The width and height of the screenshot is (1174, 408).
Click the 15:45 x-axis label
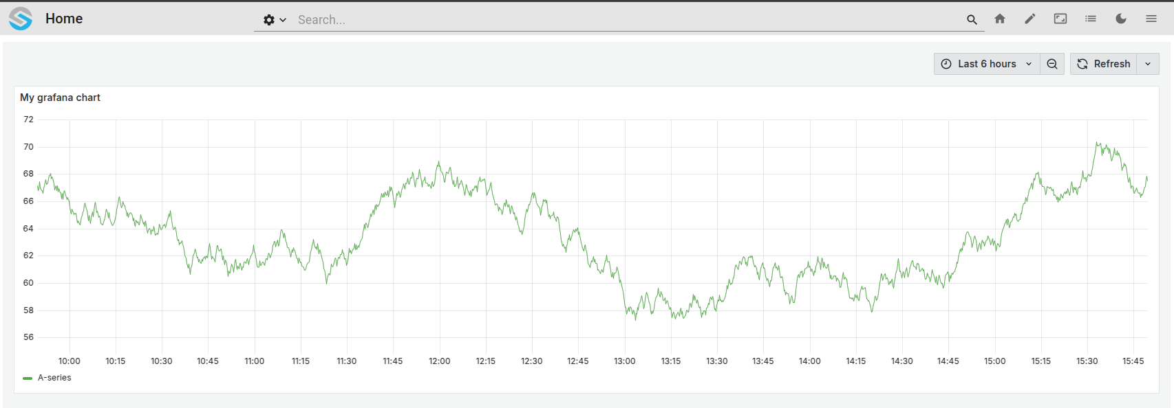[1133, 361]
